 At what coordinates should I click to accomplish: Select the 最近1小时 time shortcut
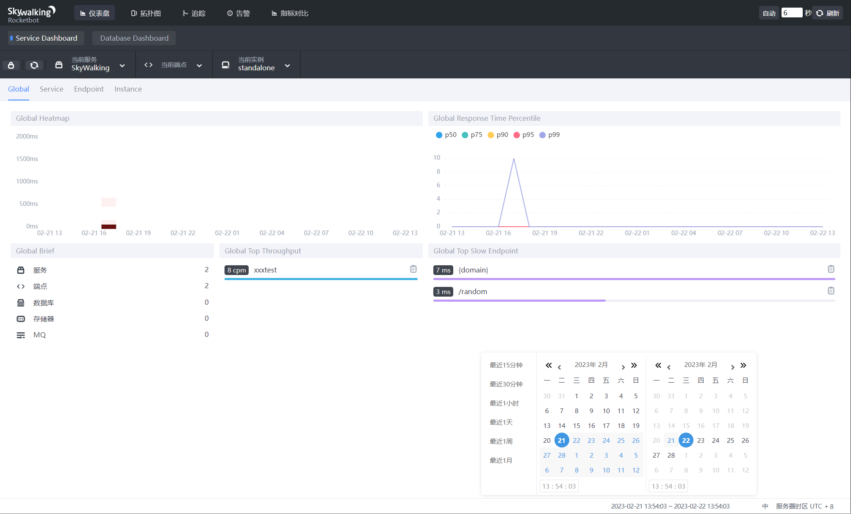click(x=505, y=403)
